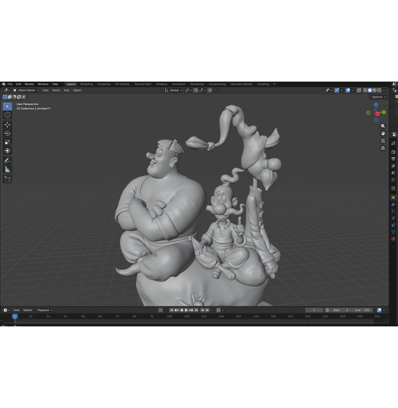Add a new workspace with plus button

click(274, 84)
